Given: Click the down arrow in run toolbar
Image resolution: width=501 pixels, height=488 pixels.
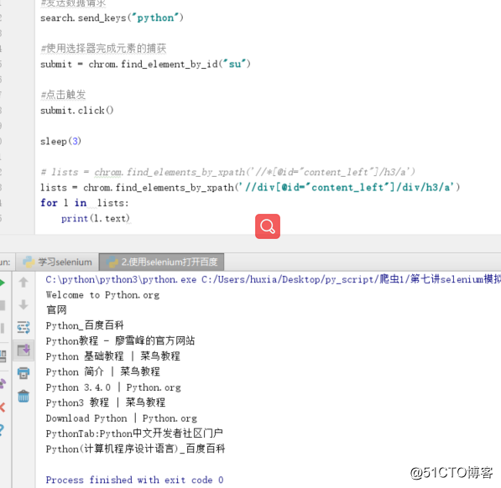Looking at the screenshot, I should click(23, 304).
